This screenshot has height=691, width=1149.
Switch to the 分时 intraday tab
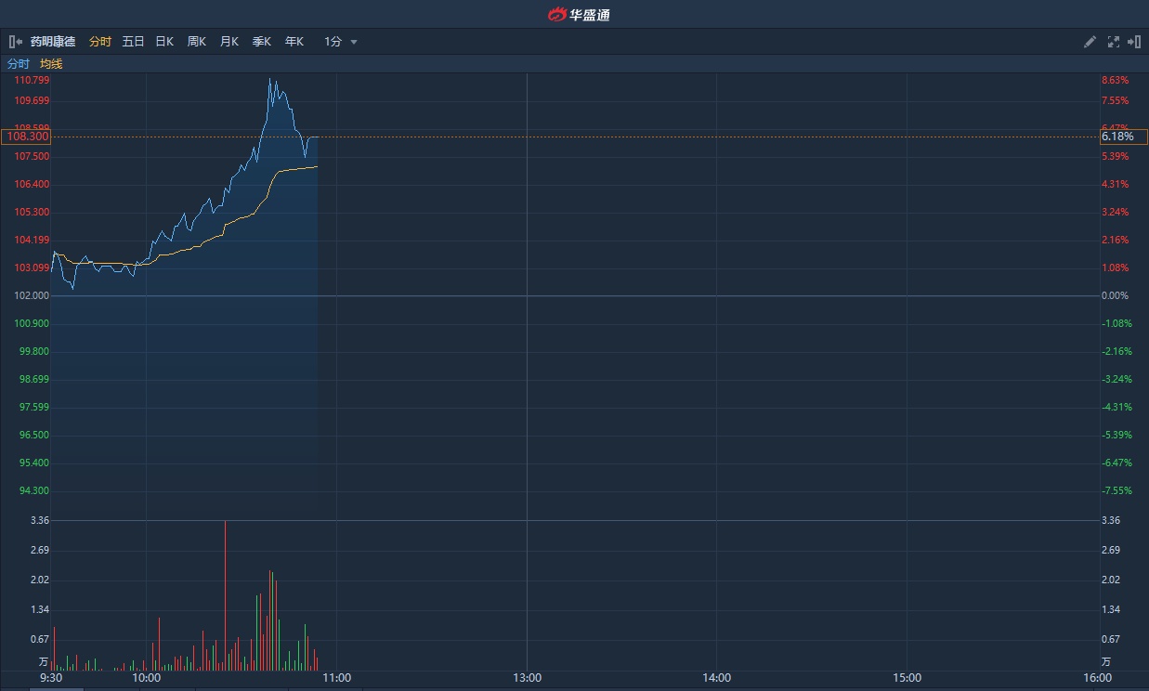point(100,42)
